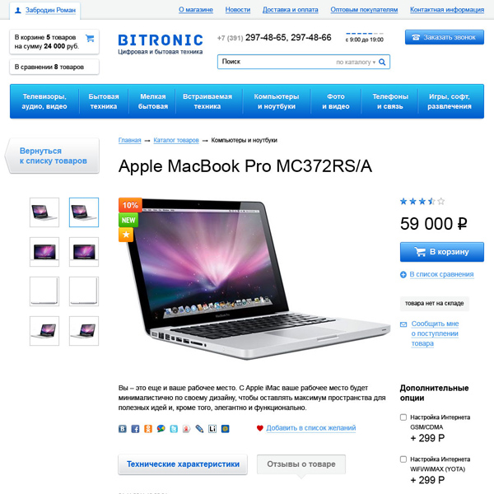The width and height of the screenshot is (494, 494).
Task: Click the 'В корзину' add to cart button
Action: tap(442, 252)
